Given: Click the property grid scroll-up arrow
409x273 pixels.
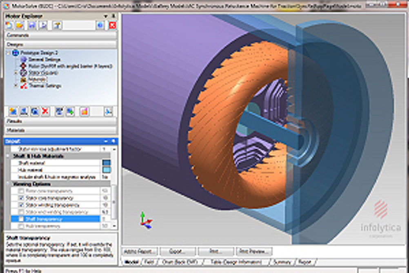Looking at the screenshot, I should tap(114, 149).
